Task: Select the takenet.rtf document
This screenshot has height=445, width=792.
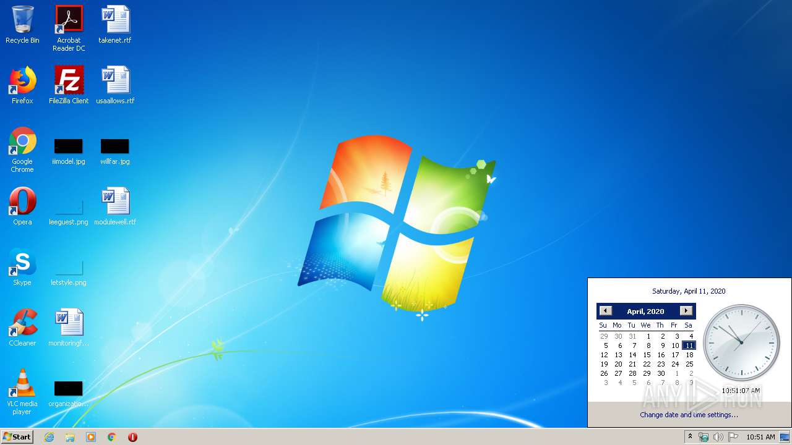Action: point(115,25)
